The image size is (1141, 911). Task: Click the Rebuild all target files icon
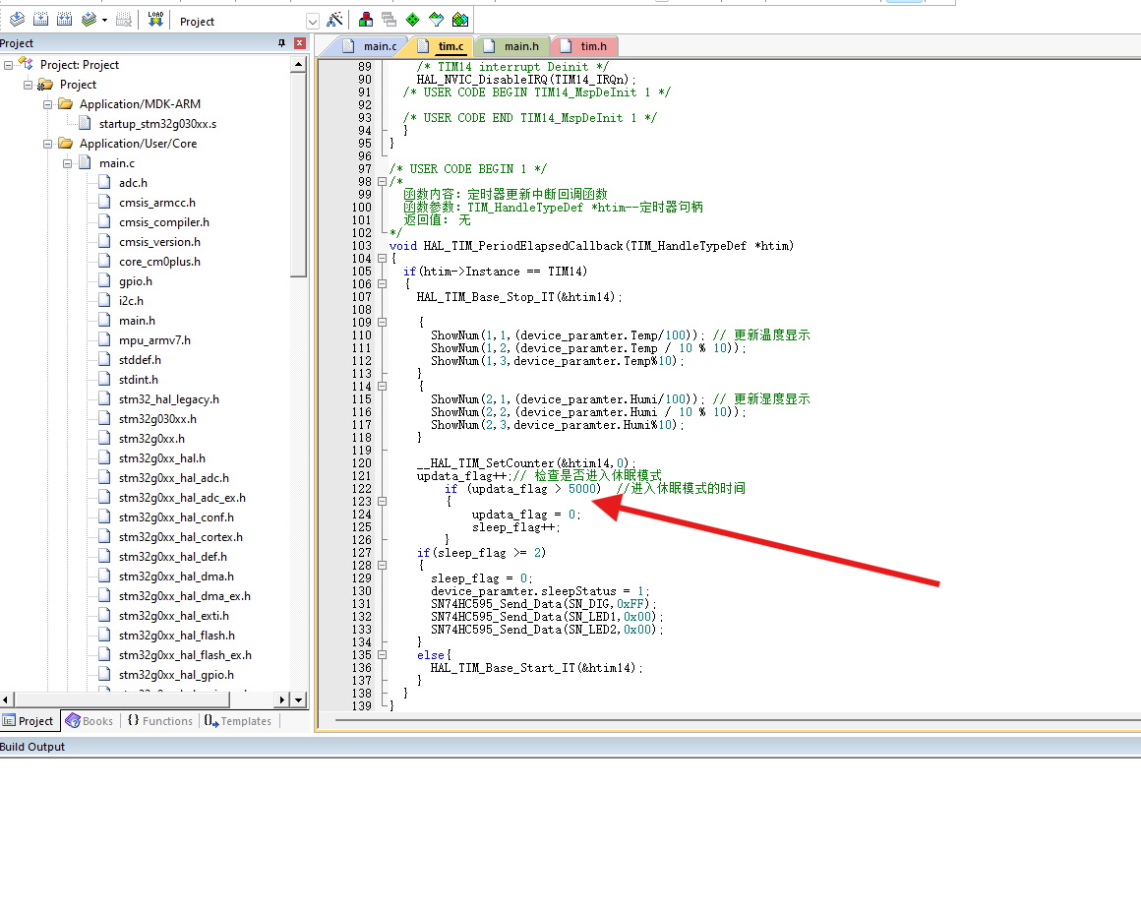(65, 20)
